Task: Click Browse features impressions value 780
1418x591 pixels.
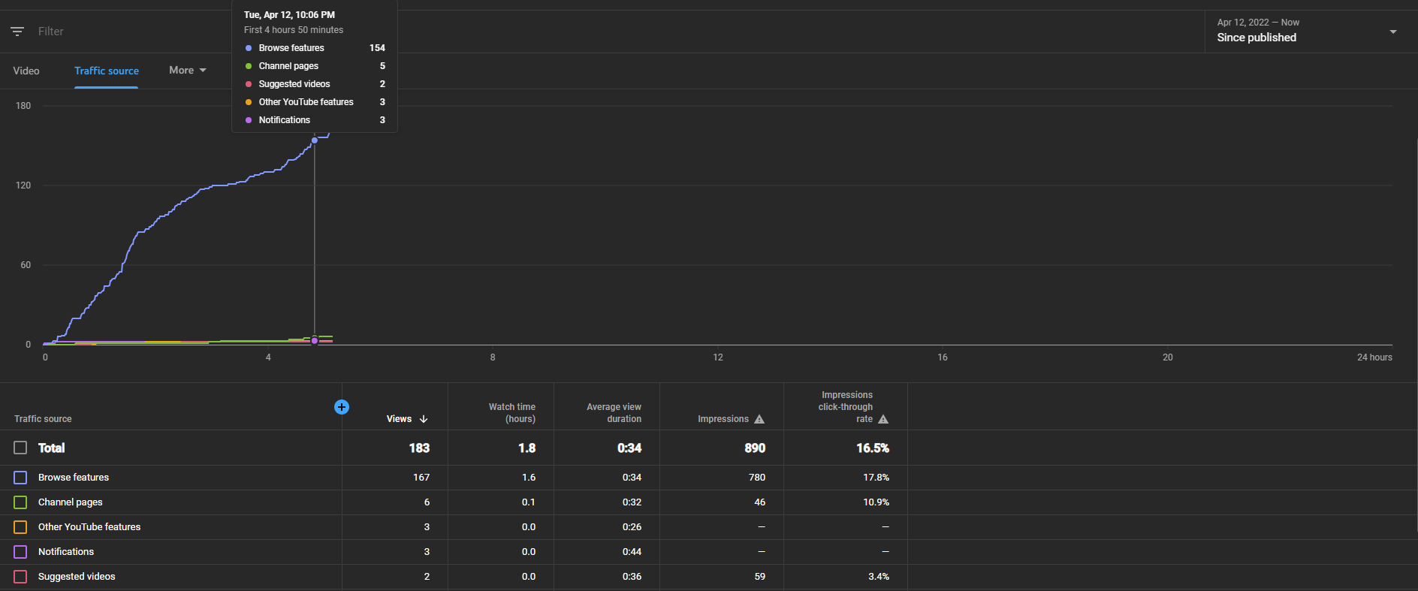Action: [x=757, y=478]
